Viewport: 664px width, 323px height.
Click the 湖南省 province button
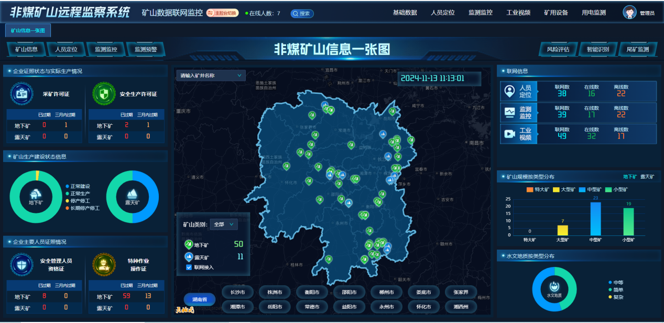click(x=199, y=299)
